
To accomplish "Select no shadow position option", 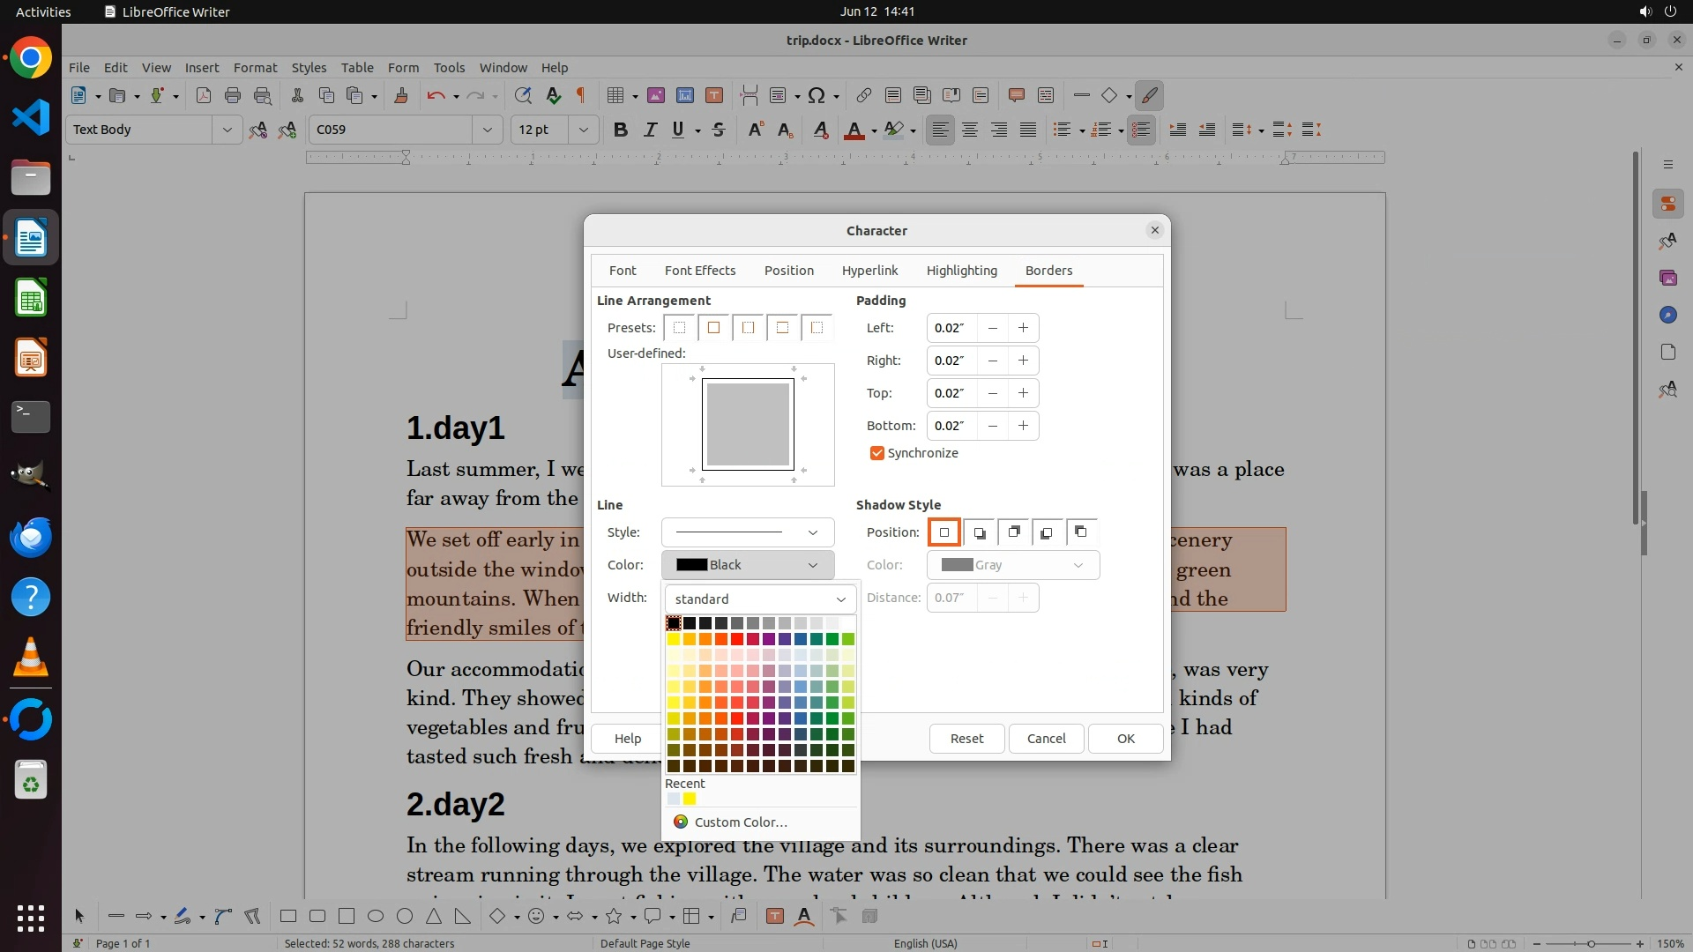I will tap(944, 532).
